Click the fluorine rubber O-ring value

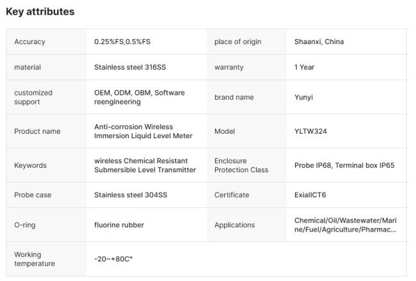point(119,225)
